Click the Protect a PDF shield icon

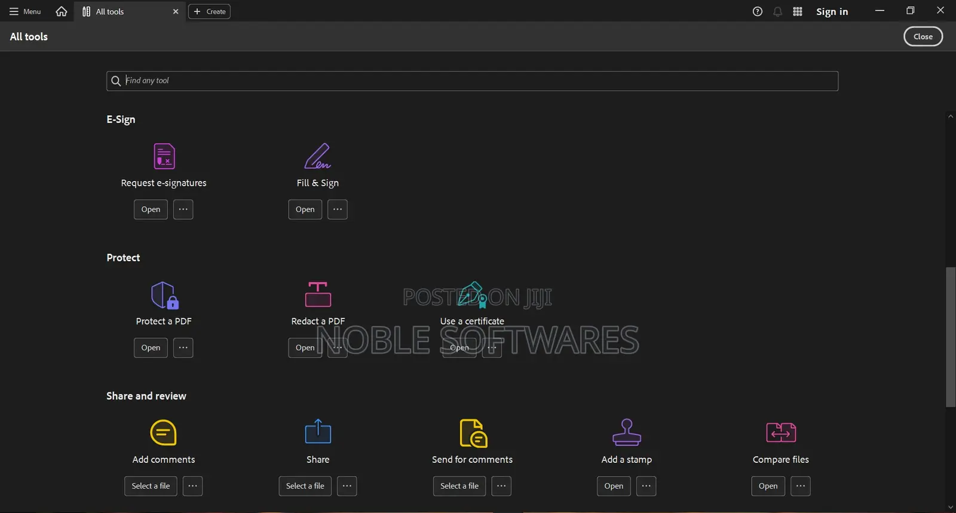click(164, 295)
